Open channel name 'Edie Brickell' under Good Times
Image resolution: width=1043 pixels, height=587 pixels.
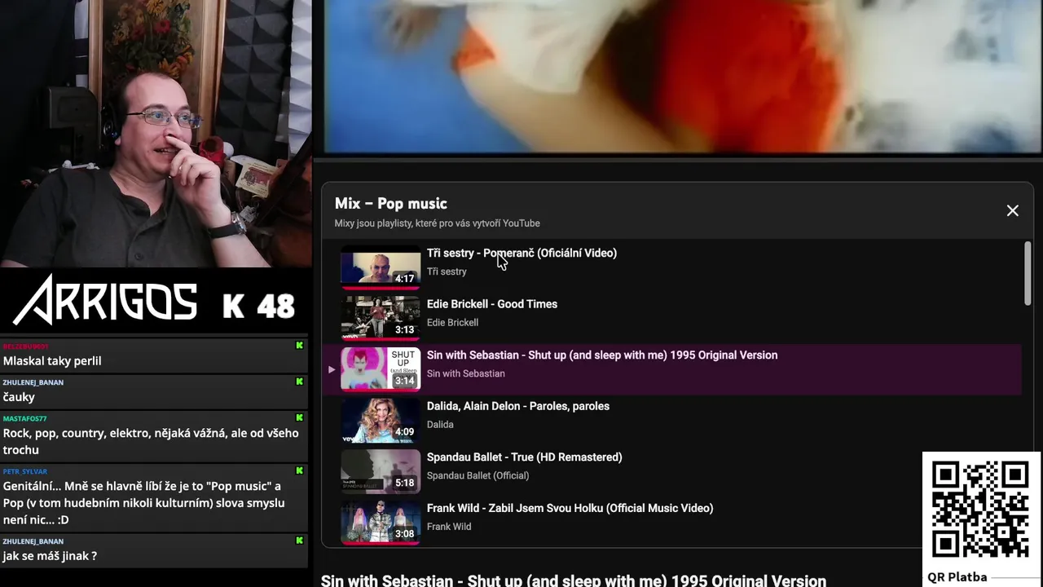452,323
